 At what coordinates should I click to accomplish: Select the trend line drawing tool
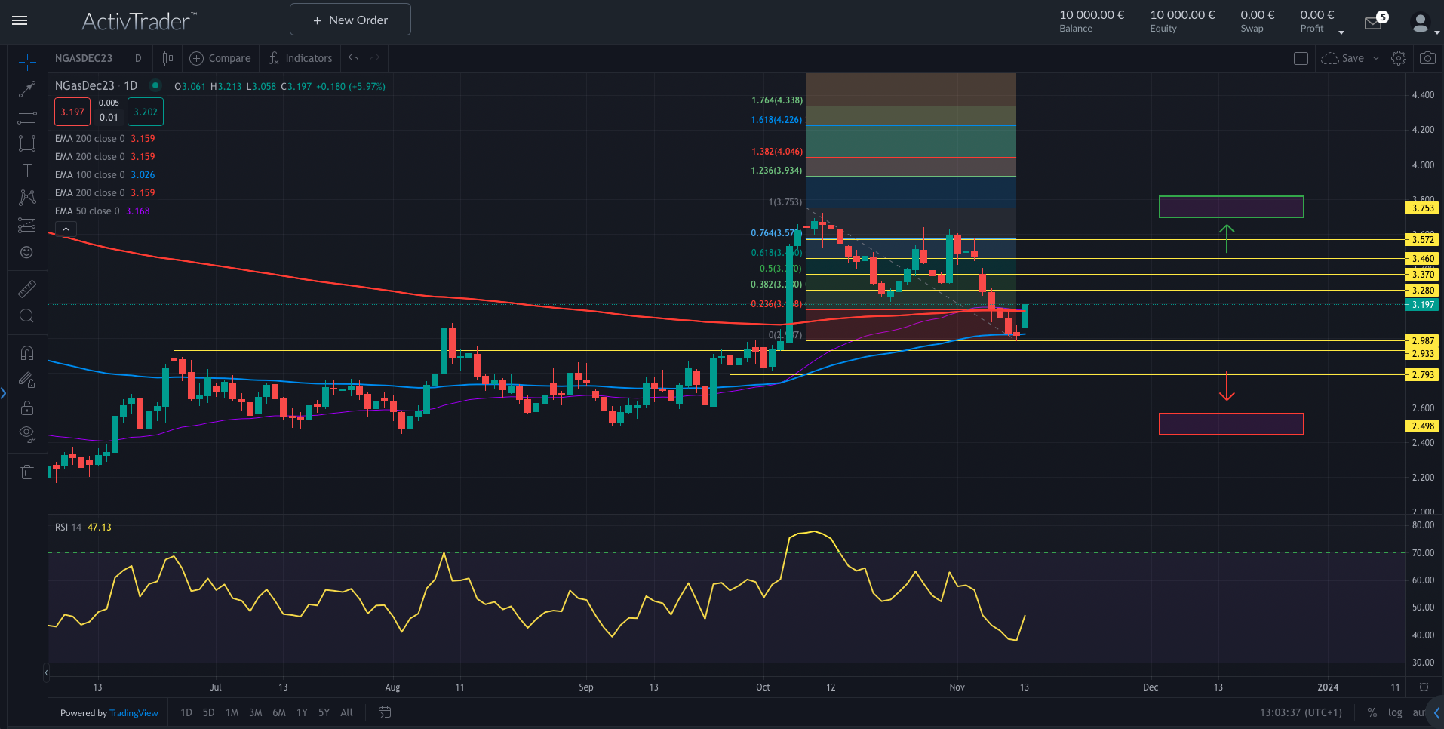pyautogui.click(x=27, y=89)
